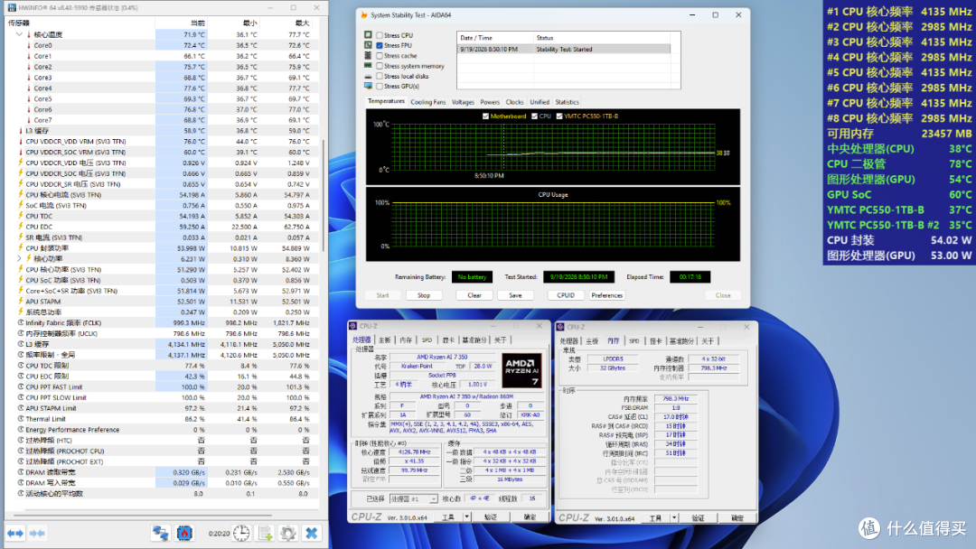Image resolution: width=976 pixels, height=549 pixels.
Task: Open HWiNFO sensor settings gear icon
Action: click(x=287, y=533)
